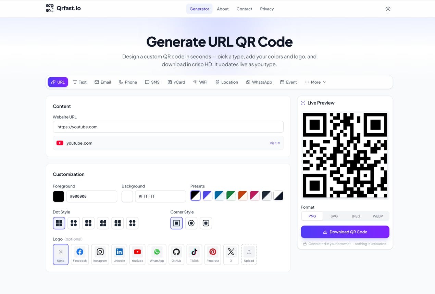
Task: Click the Website URL input field
Action: pyautogui.click(x=168, y=127)
